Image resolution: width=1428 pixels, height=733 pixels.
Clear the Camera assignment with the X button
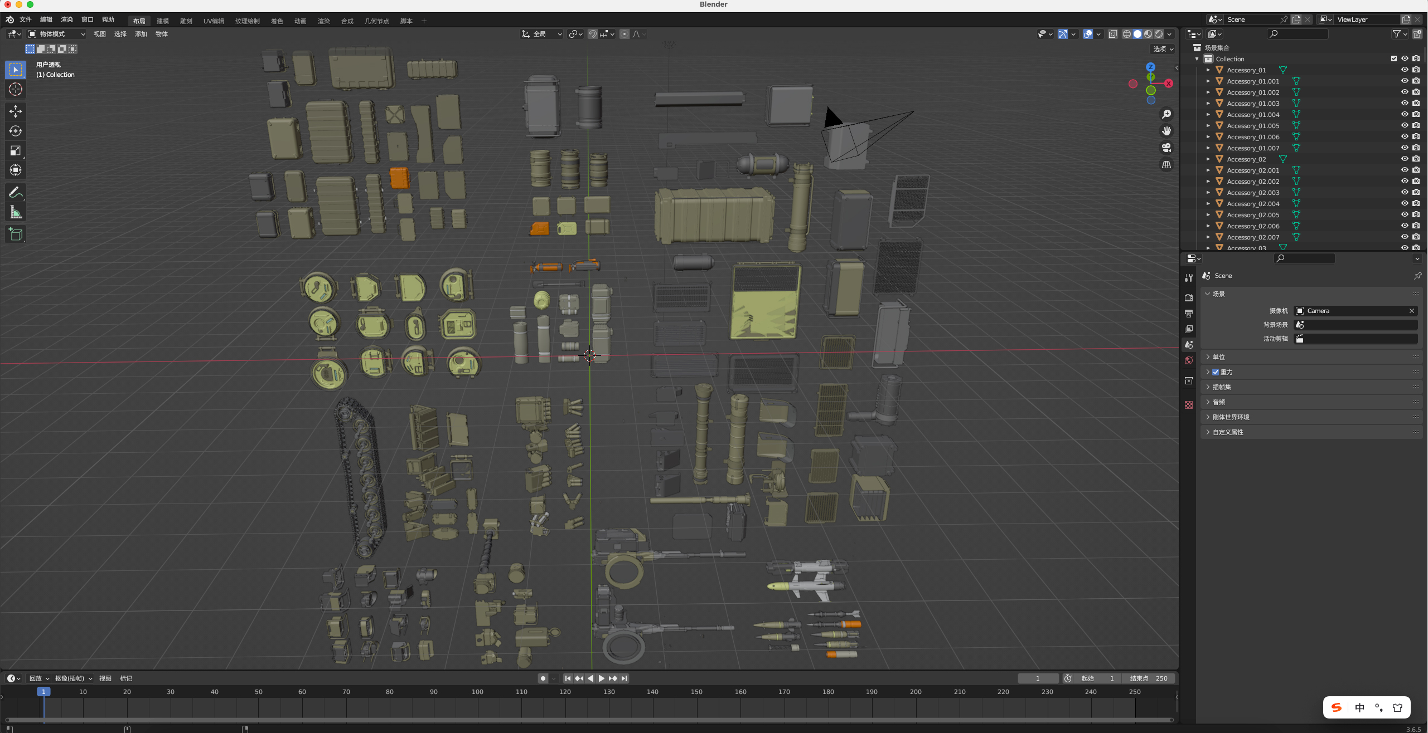pos(1412,311)
